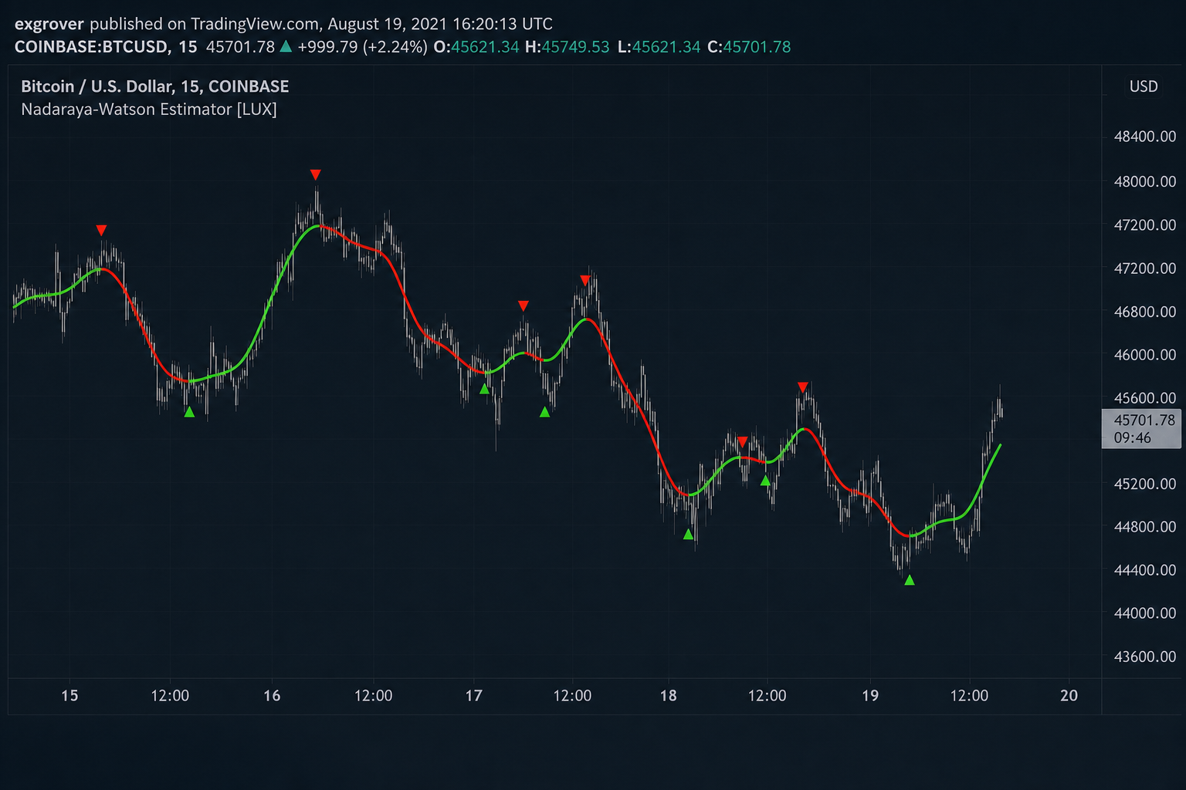Viewport: 1186px width, 790px height.
Task: Click the 45200.00 price axis label
Action: [1145, 484]
